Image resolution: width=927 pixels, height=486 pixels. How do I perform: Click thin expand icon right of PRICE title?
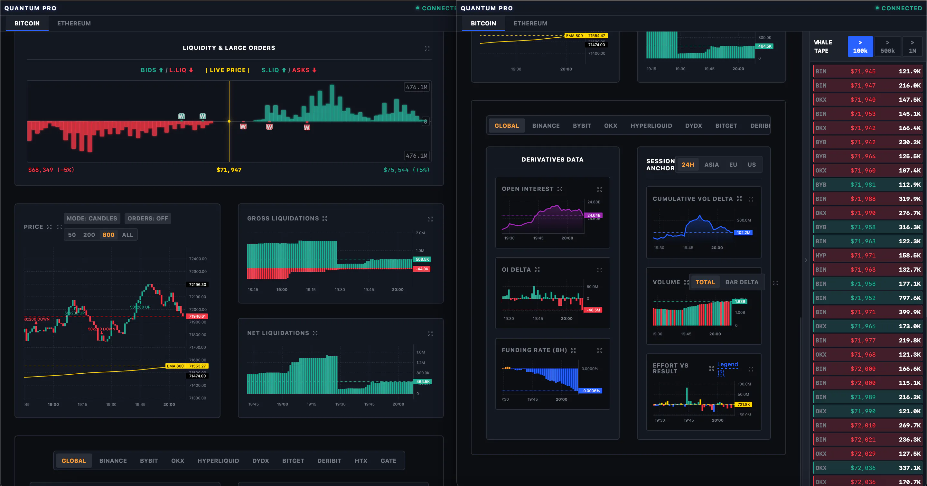click(59, 227)
